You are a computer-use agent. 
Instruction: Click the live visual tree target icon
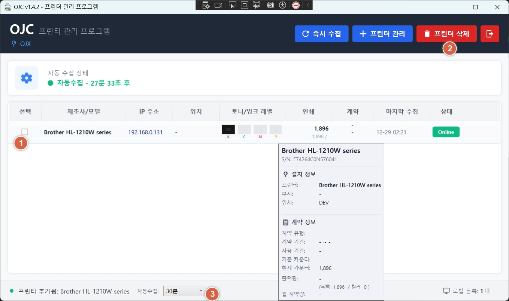coord(206,5)
